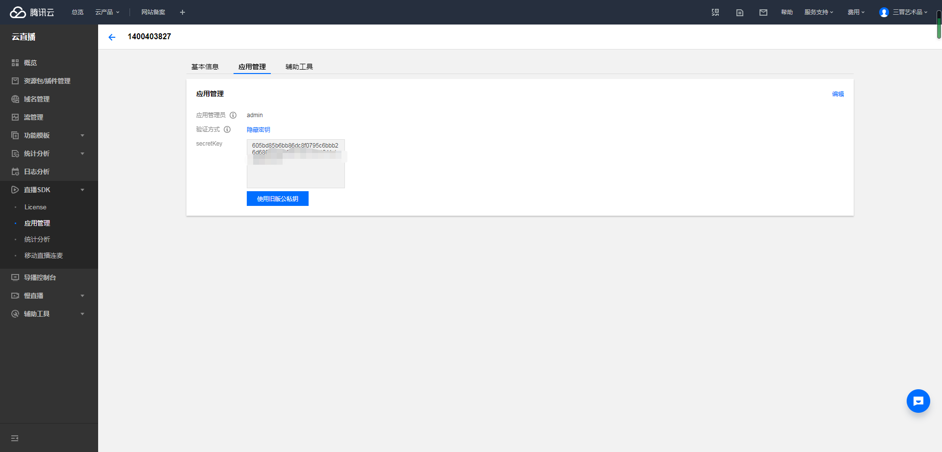Open the QR code scan icon
The height and width of the screenshot is (452, 942).
715,12
